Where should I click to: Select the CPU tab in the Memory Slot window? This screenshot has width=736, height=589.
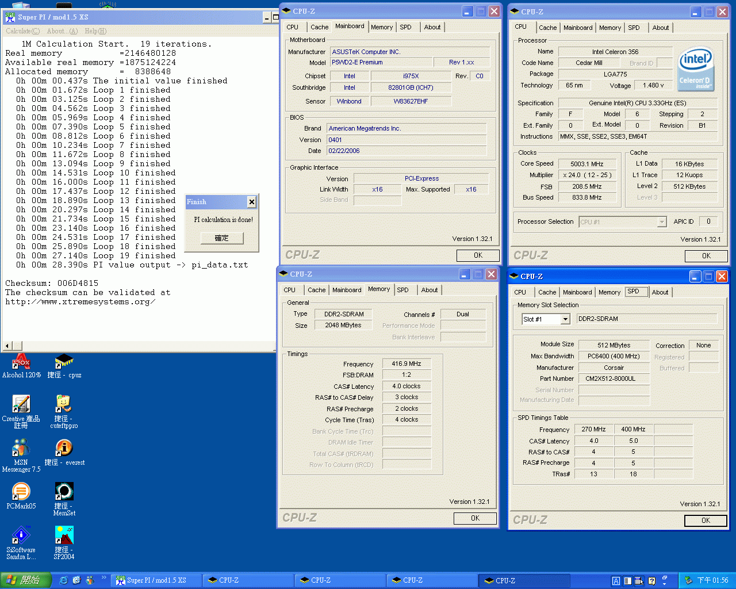(520, 292)
